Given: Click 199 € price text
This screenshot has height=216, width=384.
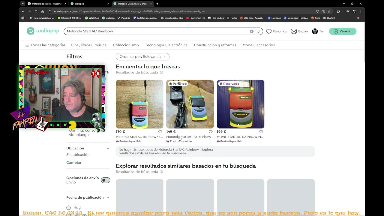Looking at the screenshot, I should (x=221, y=132).
